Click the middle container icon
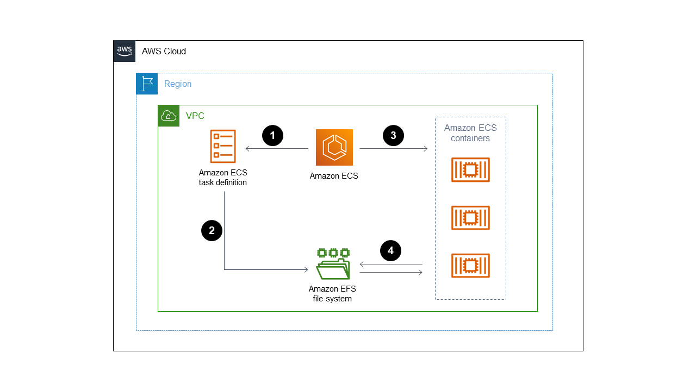This screenshot has height=391, width=696. point(470,218)
